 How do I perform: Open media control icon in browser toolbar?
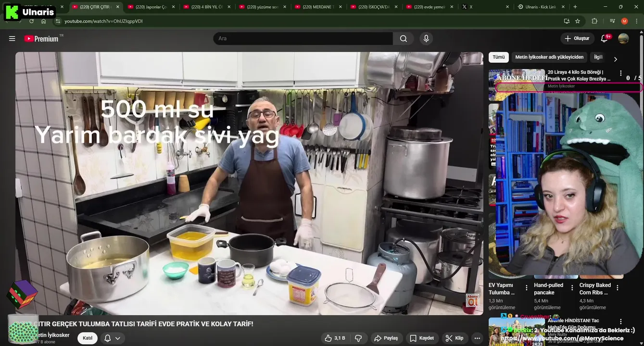pyautogui.click(x=612, y=21)
